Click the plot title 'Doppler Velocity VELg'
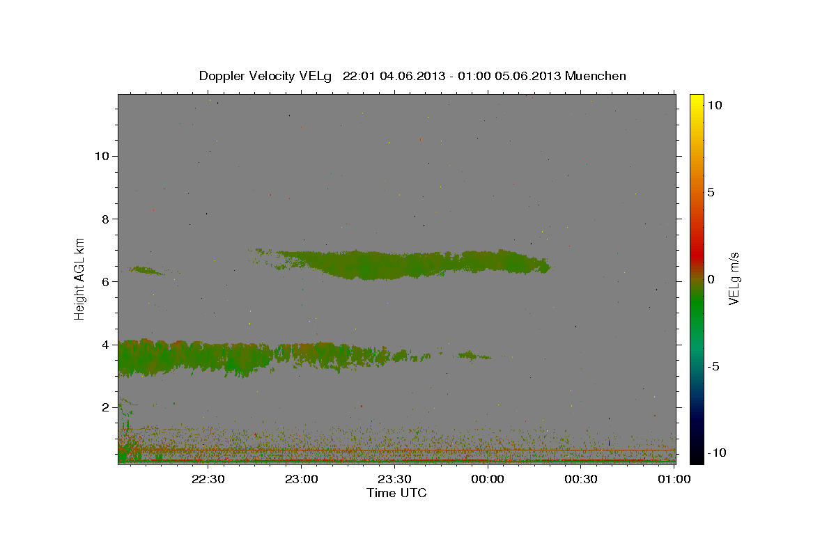This screenshot has width=836, height=557. (266, 76)
